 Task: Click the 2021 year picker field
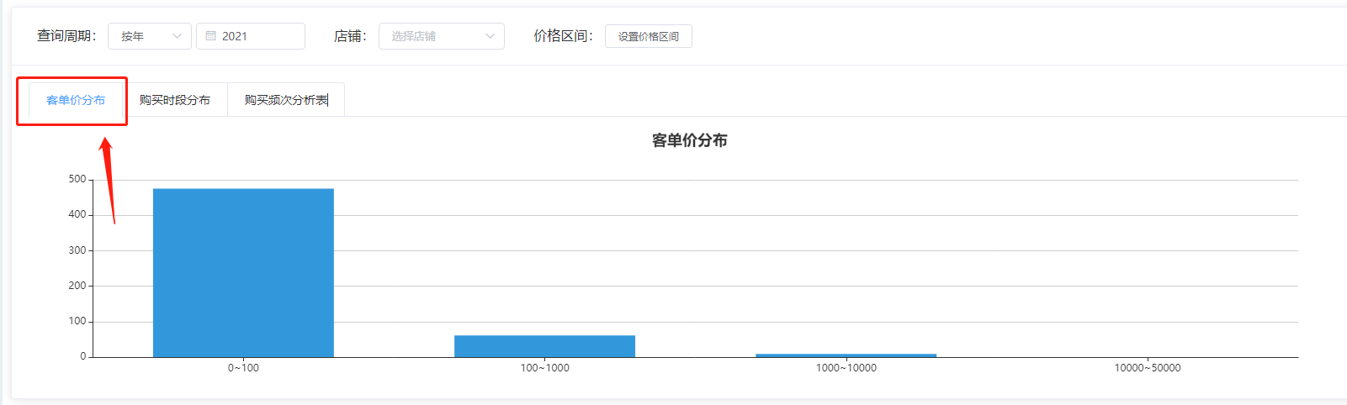click(251, 36)
